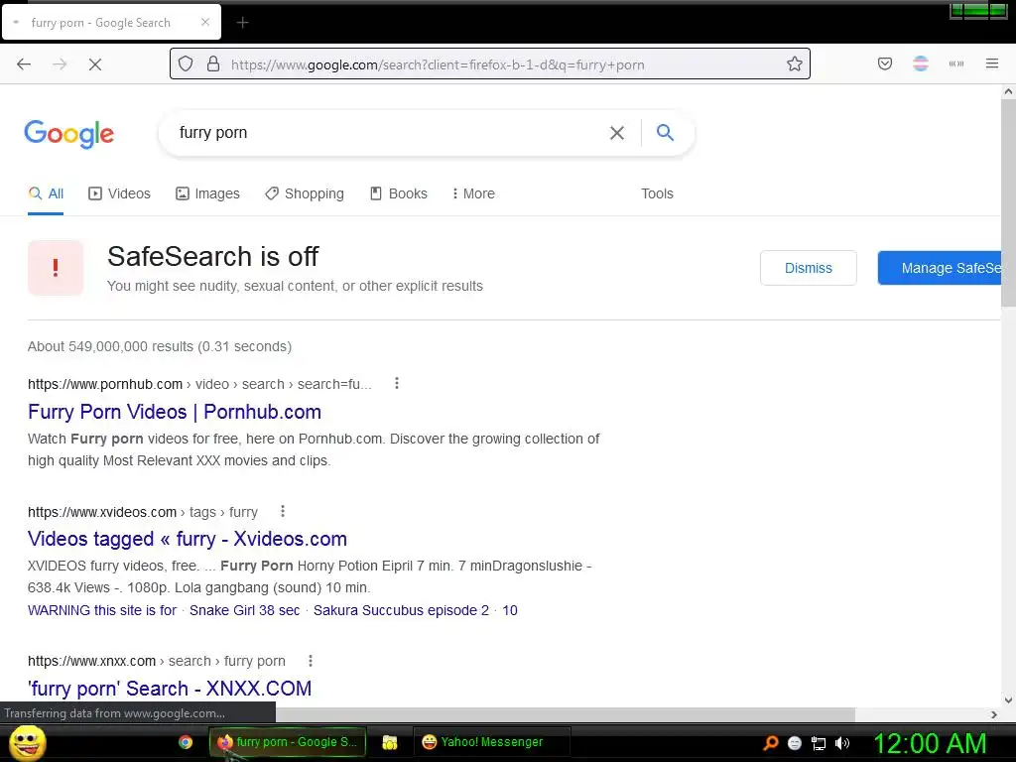Open the Firefox hamburger application menu

coord(992,63)
